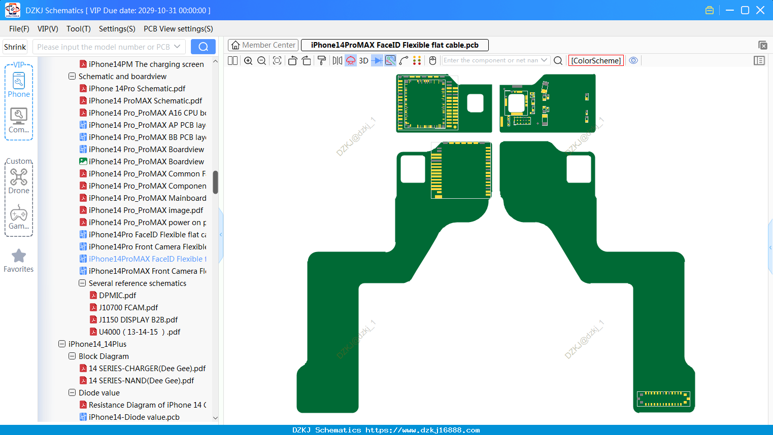The height and width of the screenshot is (435, 773).
Task: Click the zoom in magnifier icon
Action: point(248,60)
